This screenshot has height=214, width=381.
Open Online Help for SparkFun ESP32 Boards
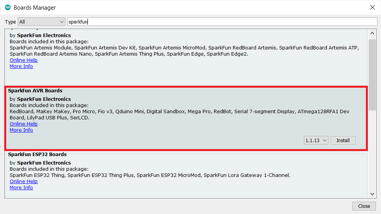(24, 182)
